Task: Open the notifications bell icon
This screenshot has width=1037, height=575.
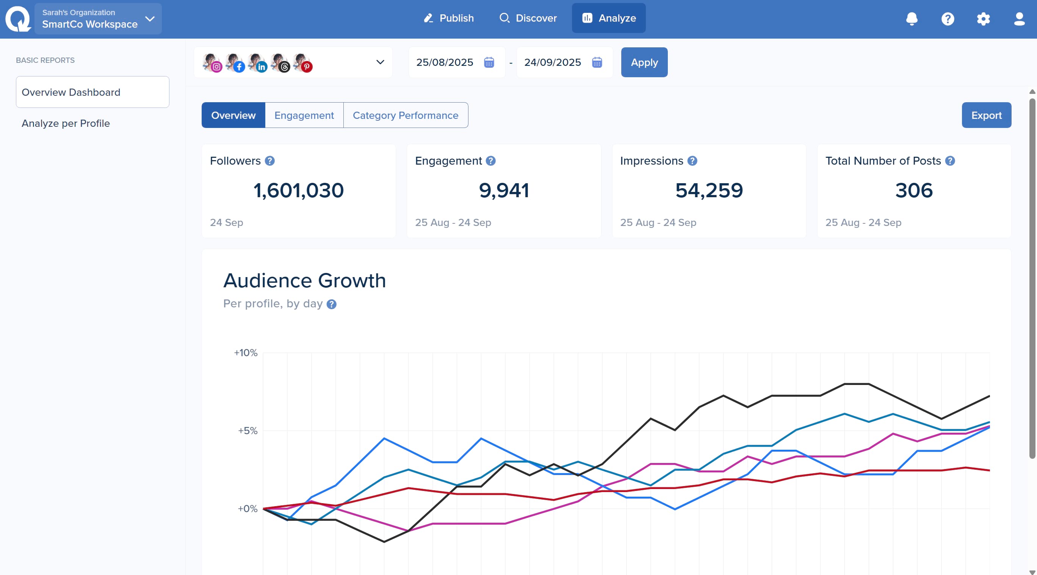Action: [912, 19]
